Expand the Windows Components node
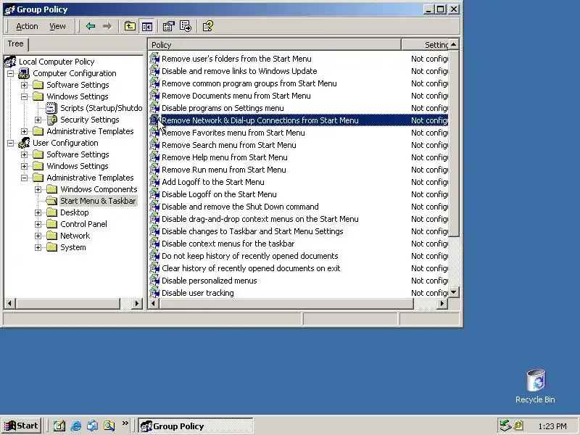This screenshot has width=580, height=435. pyautogui.click(x=38, y=189)
